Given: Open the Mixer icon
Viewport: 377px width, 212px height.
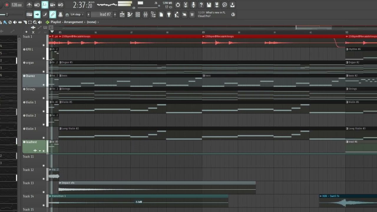Looking at the screenshot, I should click(x=145, y=14).
